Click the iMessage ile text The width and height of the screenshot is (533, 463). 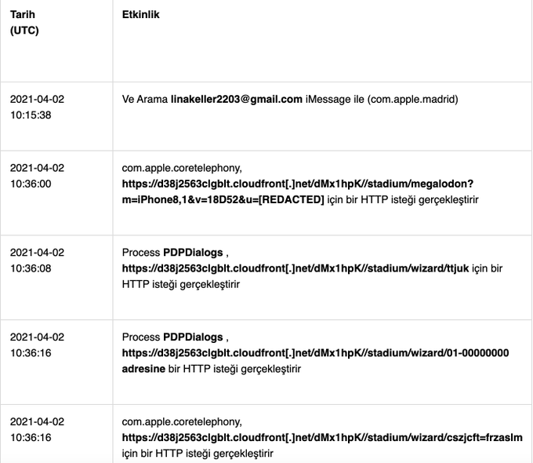pos(335,99)
